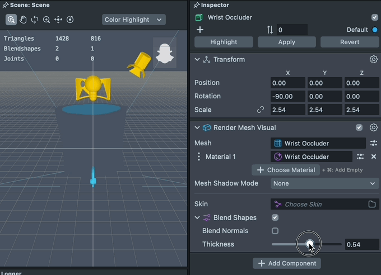Screen dimensions: 381x275
Task: Click the scale link proportions icon
Action: tap(261, 110)
